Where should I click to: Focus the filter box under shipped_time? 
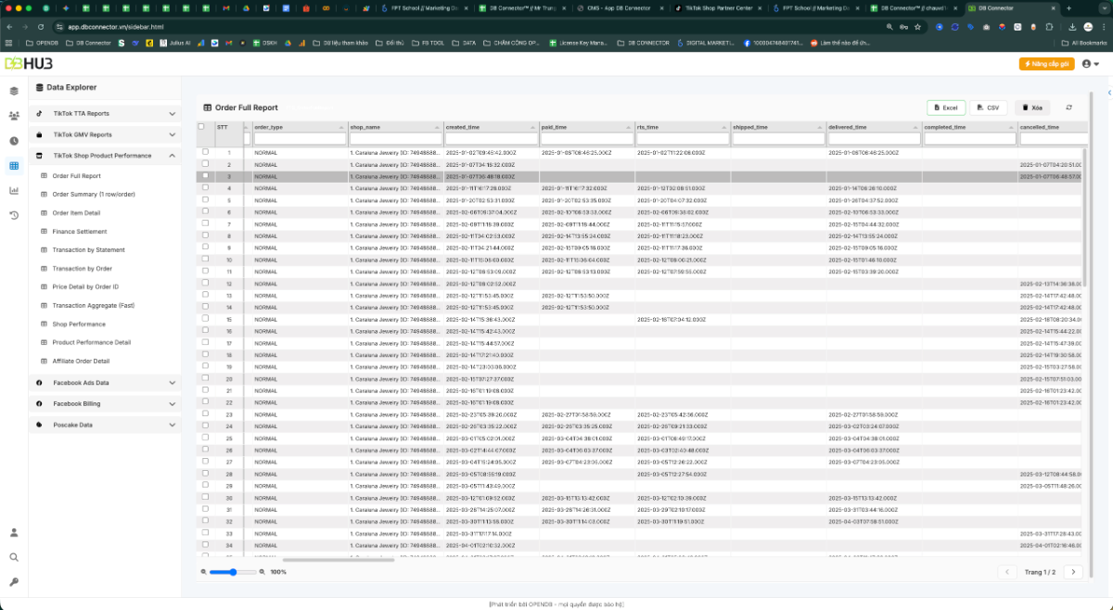776,139
